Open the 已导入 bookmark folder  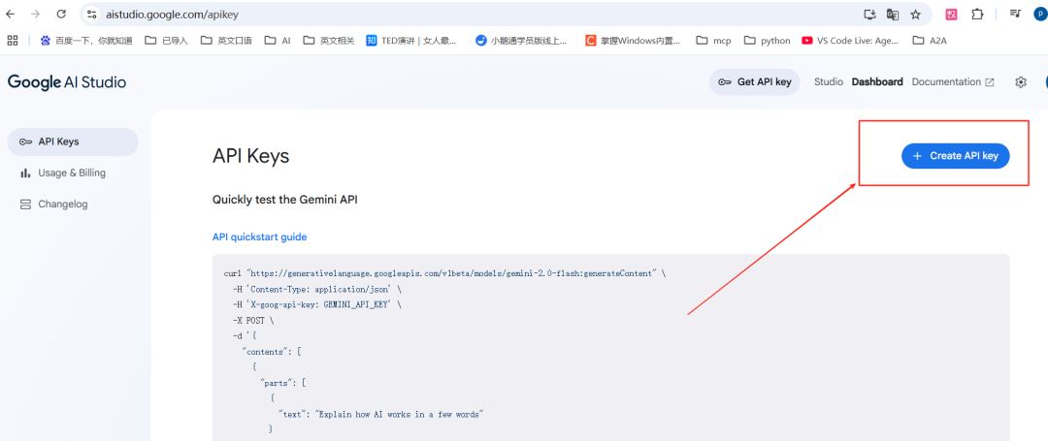167,41
